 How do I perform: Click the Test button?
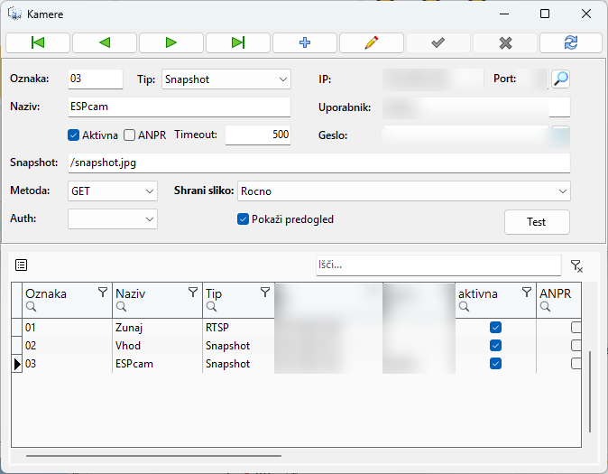(537, 222)
